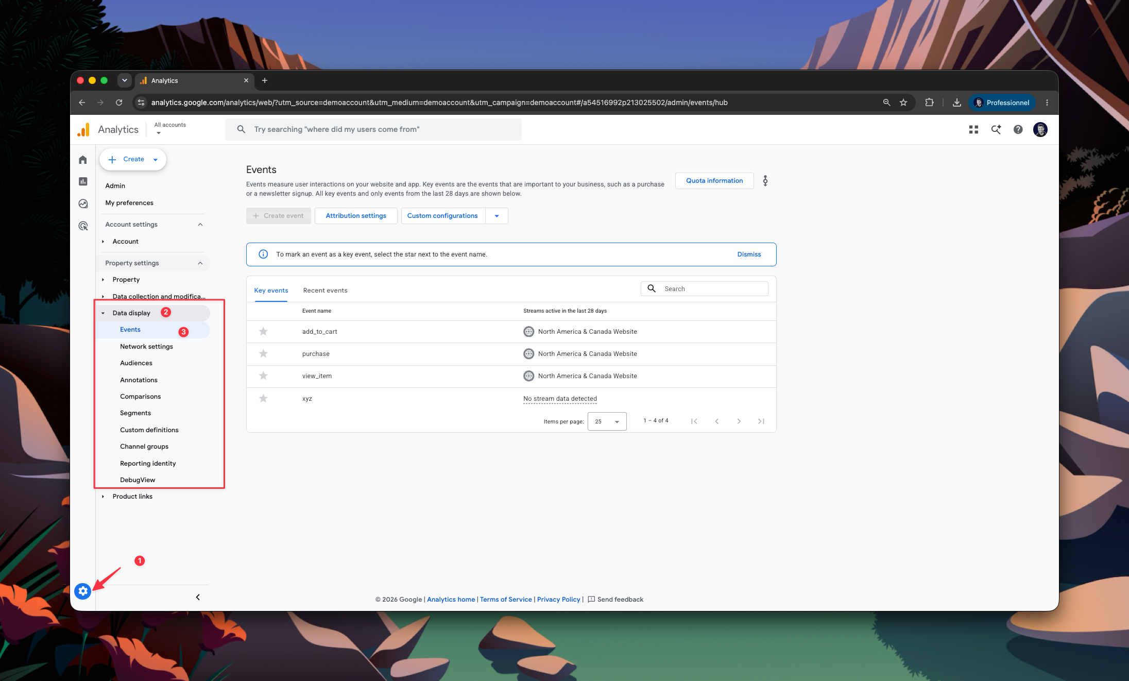Toggle key event star for view_item
The height and width of the screenshot is (681, 1129).
(x=263, y=376)
